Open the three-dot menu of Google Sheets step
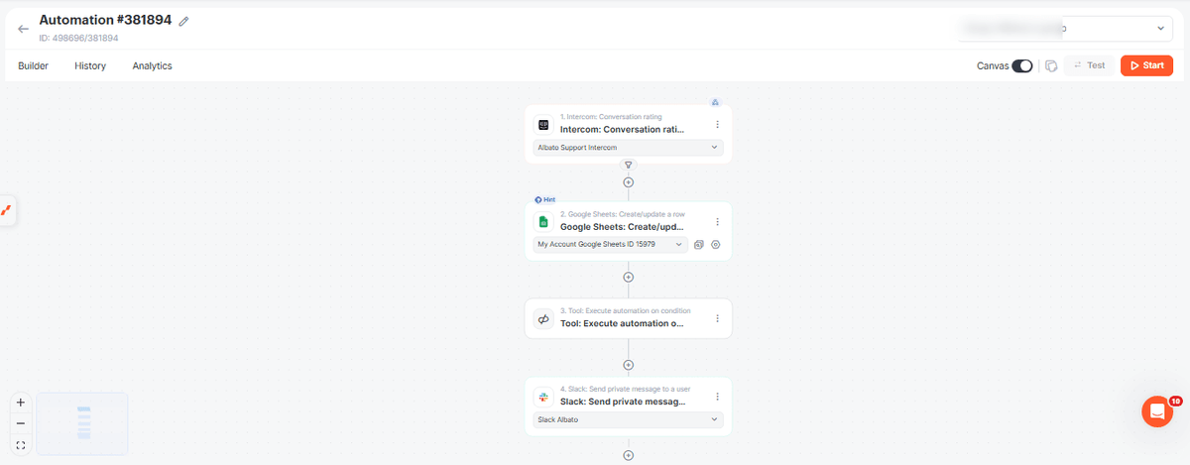 click(717, 222)
